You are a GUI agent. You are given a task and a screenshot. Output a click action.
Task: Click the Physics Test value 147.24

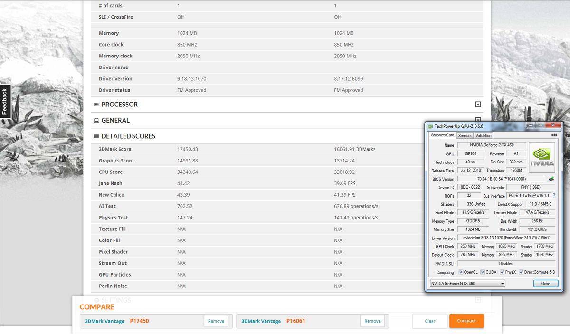coord(185,218)
